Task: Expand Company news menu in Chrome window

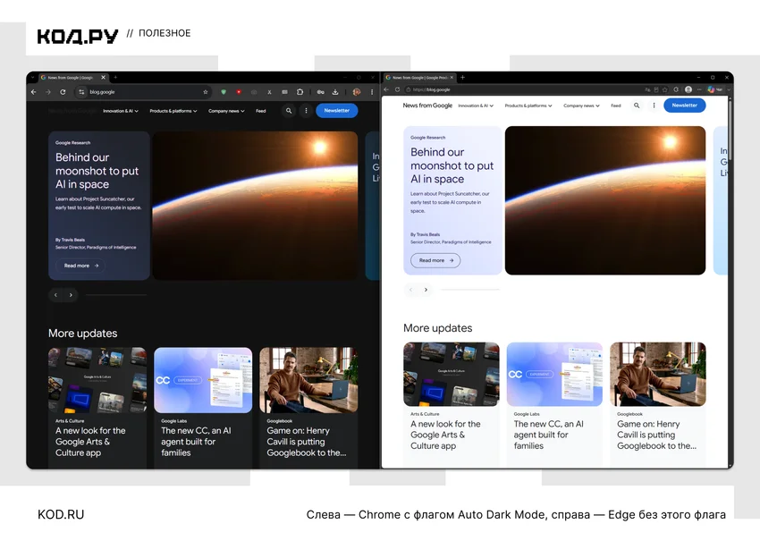Action: (226, 111)
